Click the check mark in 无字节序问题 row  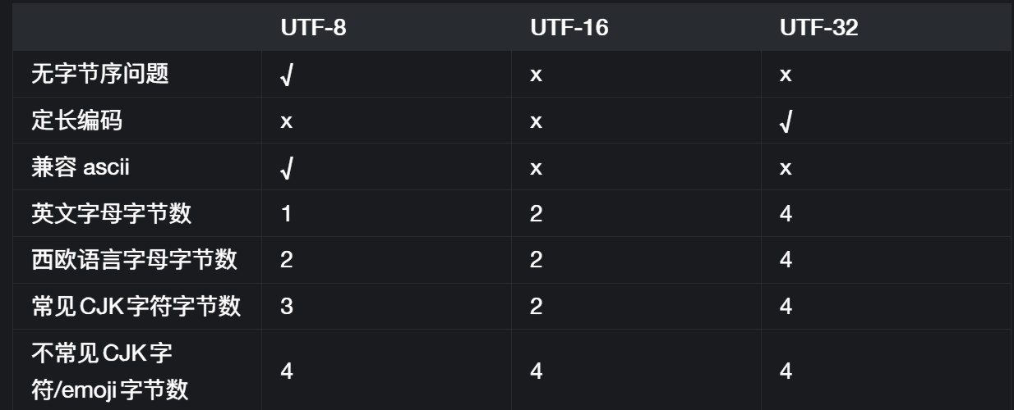point(287,76)
